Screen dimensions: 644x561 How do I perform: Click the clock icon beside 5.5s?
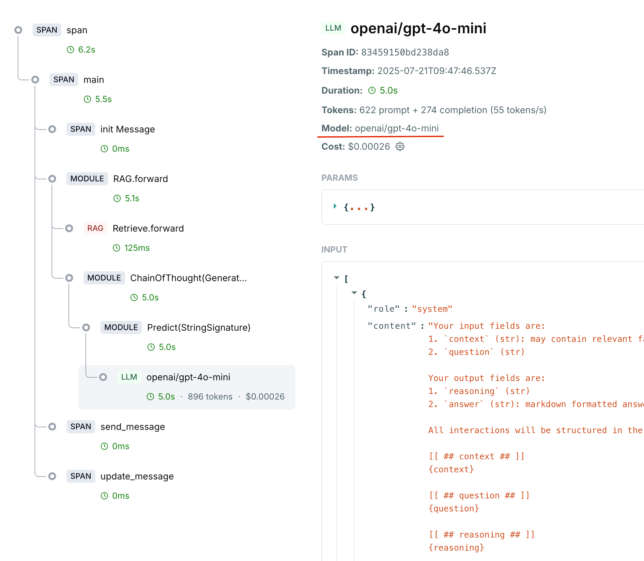[x=87, y=99]
